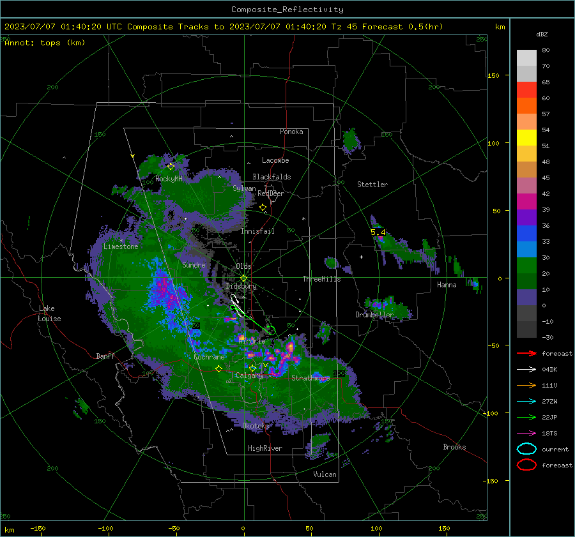Click the 'RockyMH' label
The width and height of the screenshot is (575, 537).
[x=169, y=179]
